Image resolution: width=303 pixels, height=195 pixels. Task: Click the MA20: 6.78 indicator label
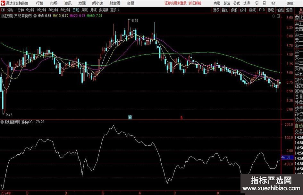(78, 16)
